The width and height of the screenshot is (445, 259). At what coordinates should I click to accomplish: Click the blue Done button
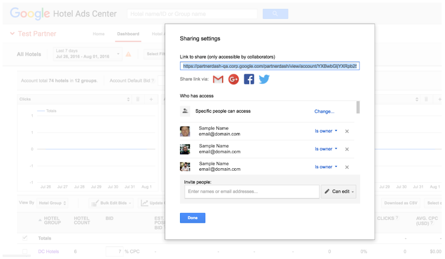pyautogui.click(x=192, y=218)
